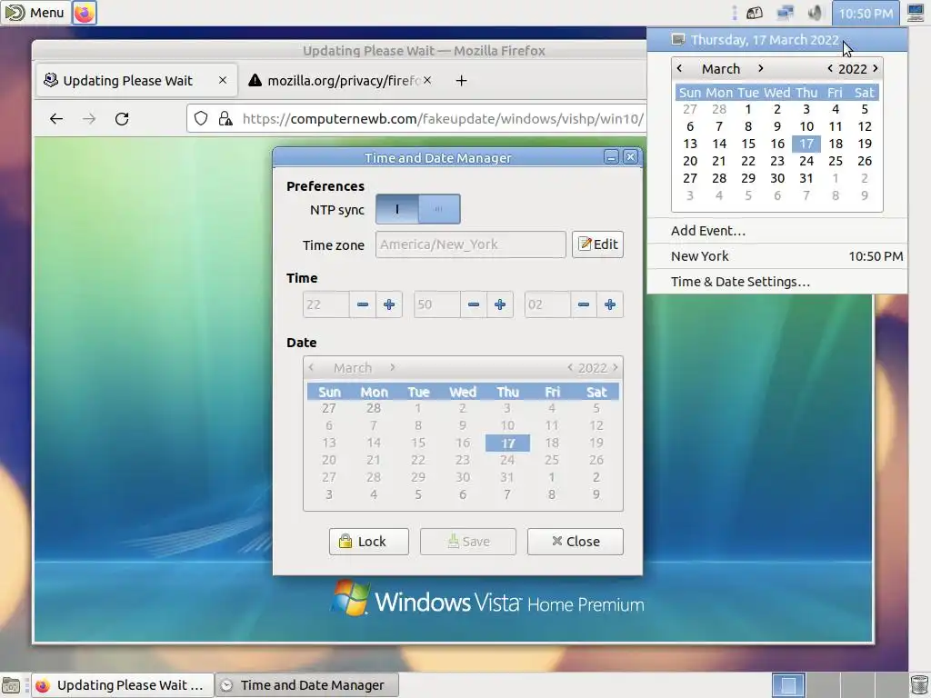Click X on Time and Date Manager titlebar
This screenshot has height=698, width=931.
(631, 156)
